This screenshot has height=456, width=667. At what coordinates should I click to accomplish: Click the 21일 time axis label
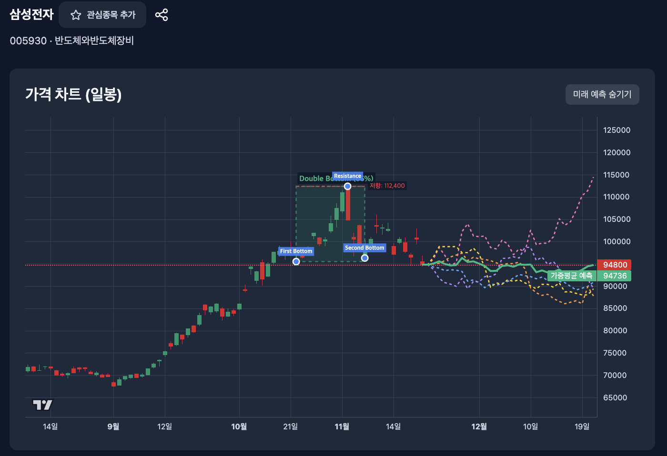coord(291,426)
